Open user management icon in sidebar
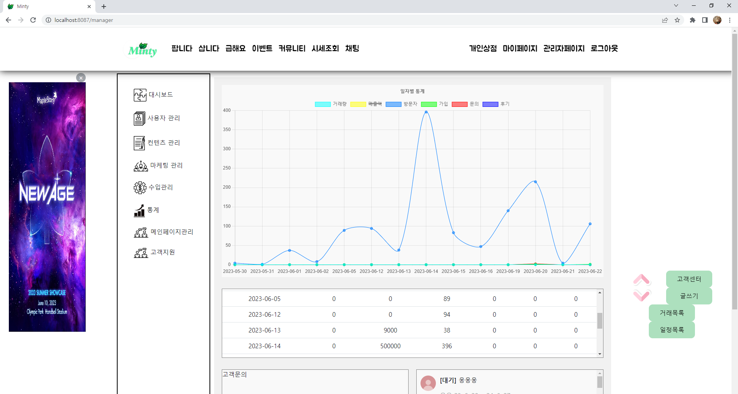The width and height of the screenshot is (738, 394). [139, 119]
